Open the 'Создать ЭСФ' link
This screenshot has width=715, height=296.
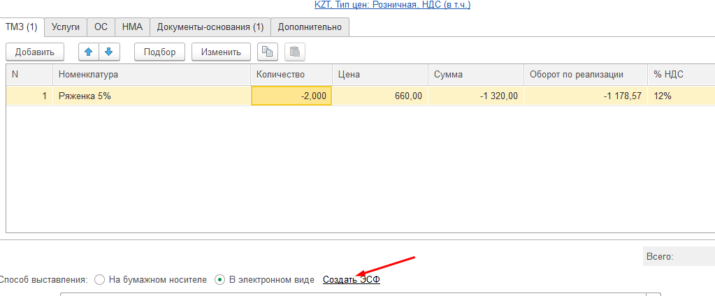pos(351,280)
